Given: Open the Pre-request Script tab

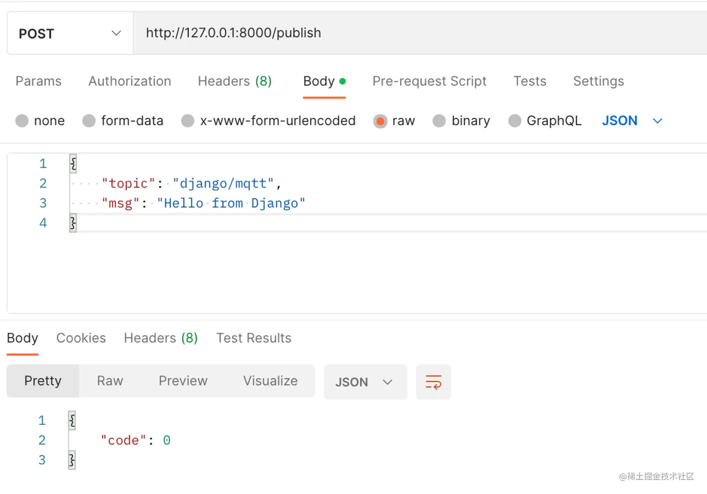Looking at the screenshot, I should point(429,81).
